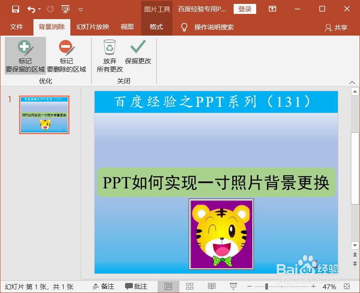
Task: Start Slide Show from status bar icon
Action: pos(233,286)
